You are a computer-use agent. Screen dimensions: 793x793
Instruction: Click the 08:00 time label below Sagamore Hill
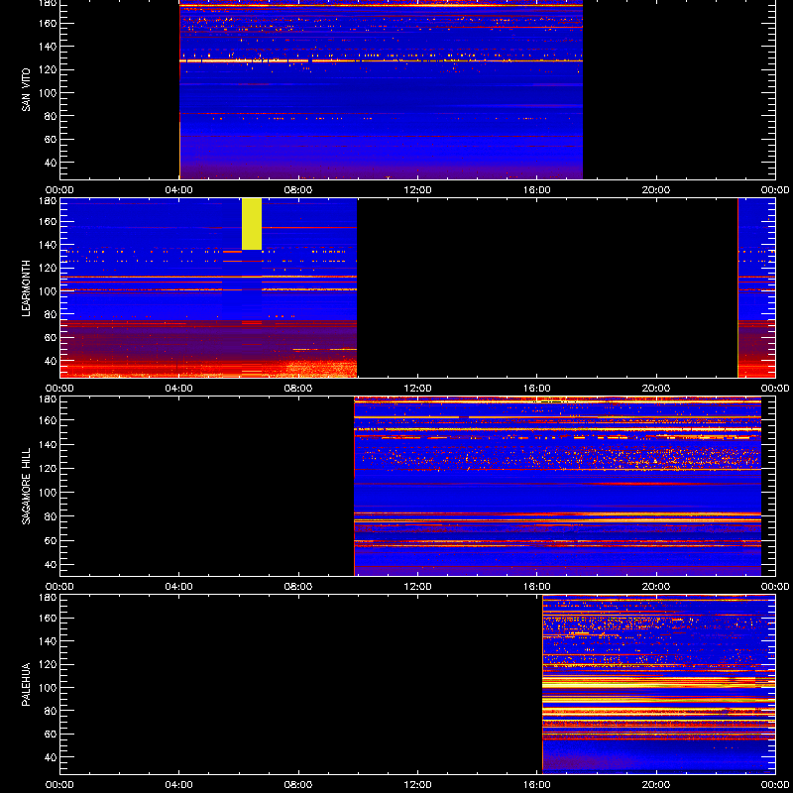[298, 587]
